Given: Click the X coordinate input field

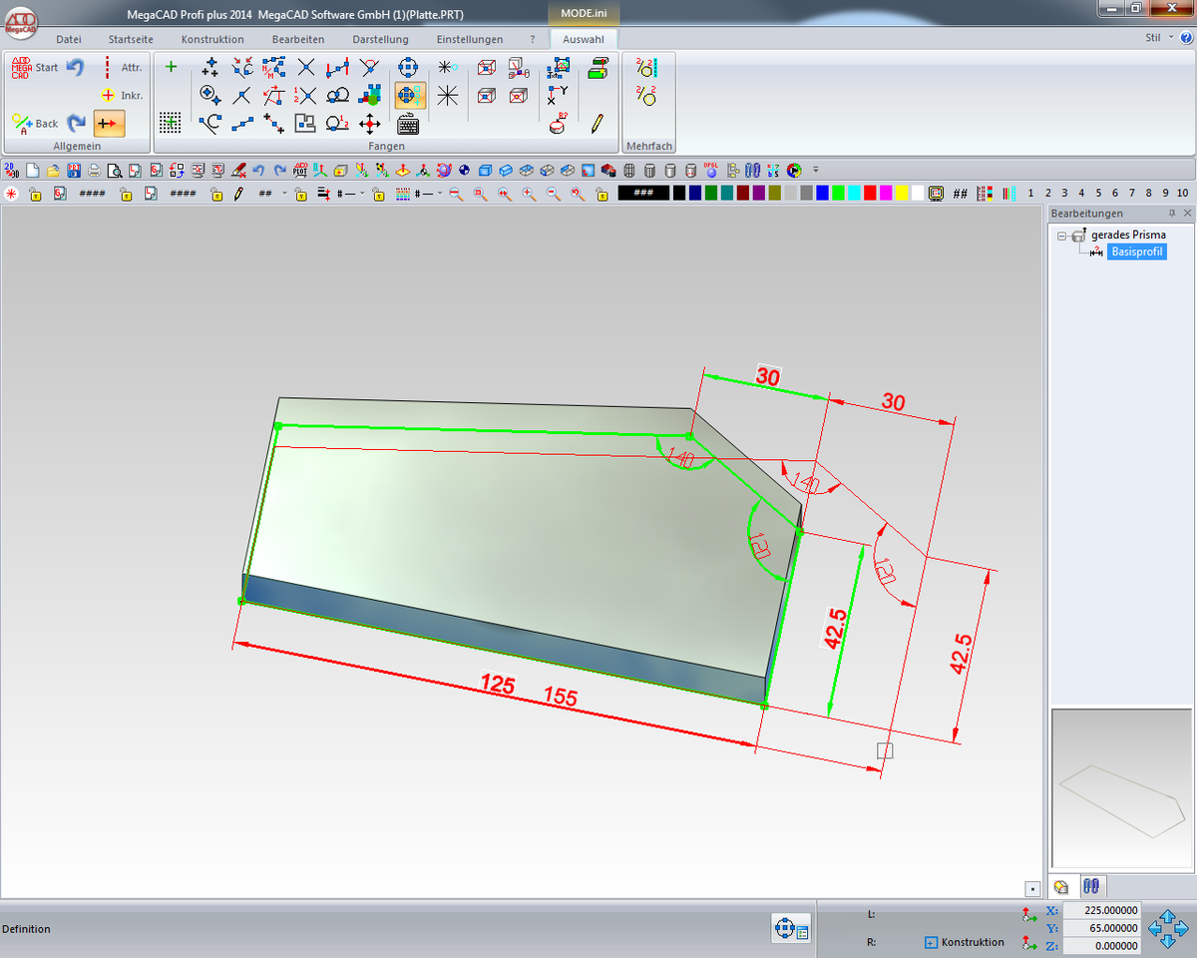Looking at the screenshot, I should click(x=1101, y=910).
